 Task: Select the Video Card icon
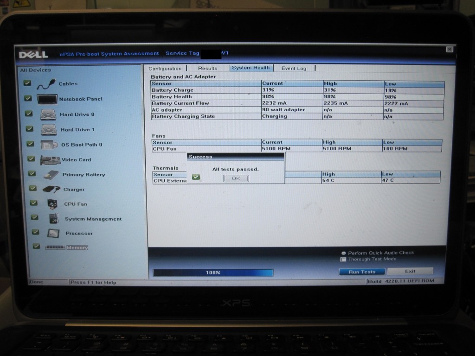(50, 160)
